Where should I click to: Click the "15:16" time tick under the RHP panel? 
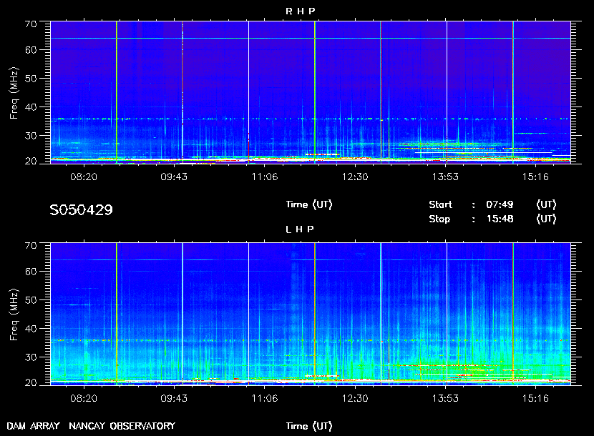[x=535, y=177]
